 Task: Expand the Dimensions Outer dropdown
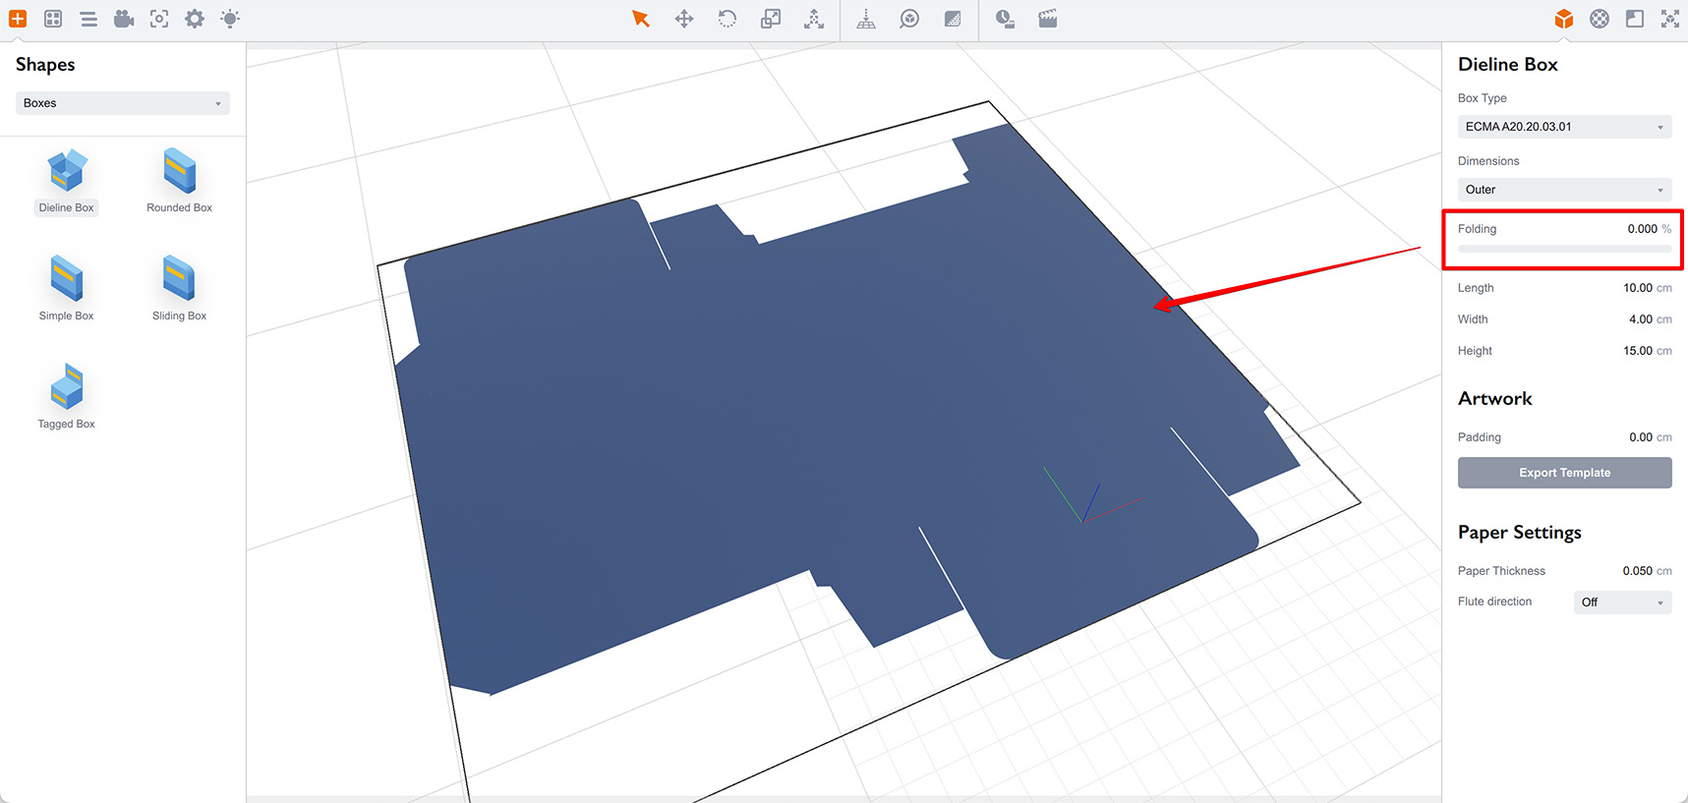pos(1564,190)
